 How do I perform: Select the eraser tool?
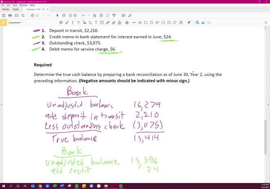[113, 22]
